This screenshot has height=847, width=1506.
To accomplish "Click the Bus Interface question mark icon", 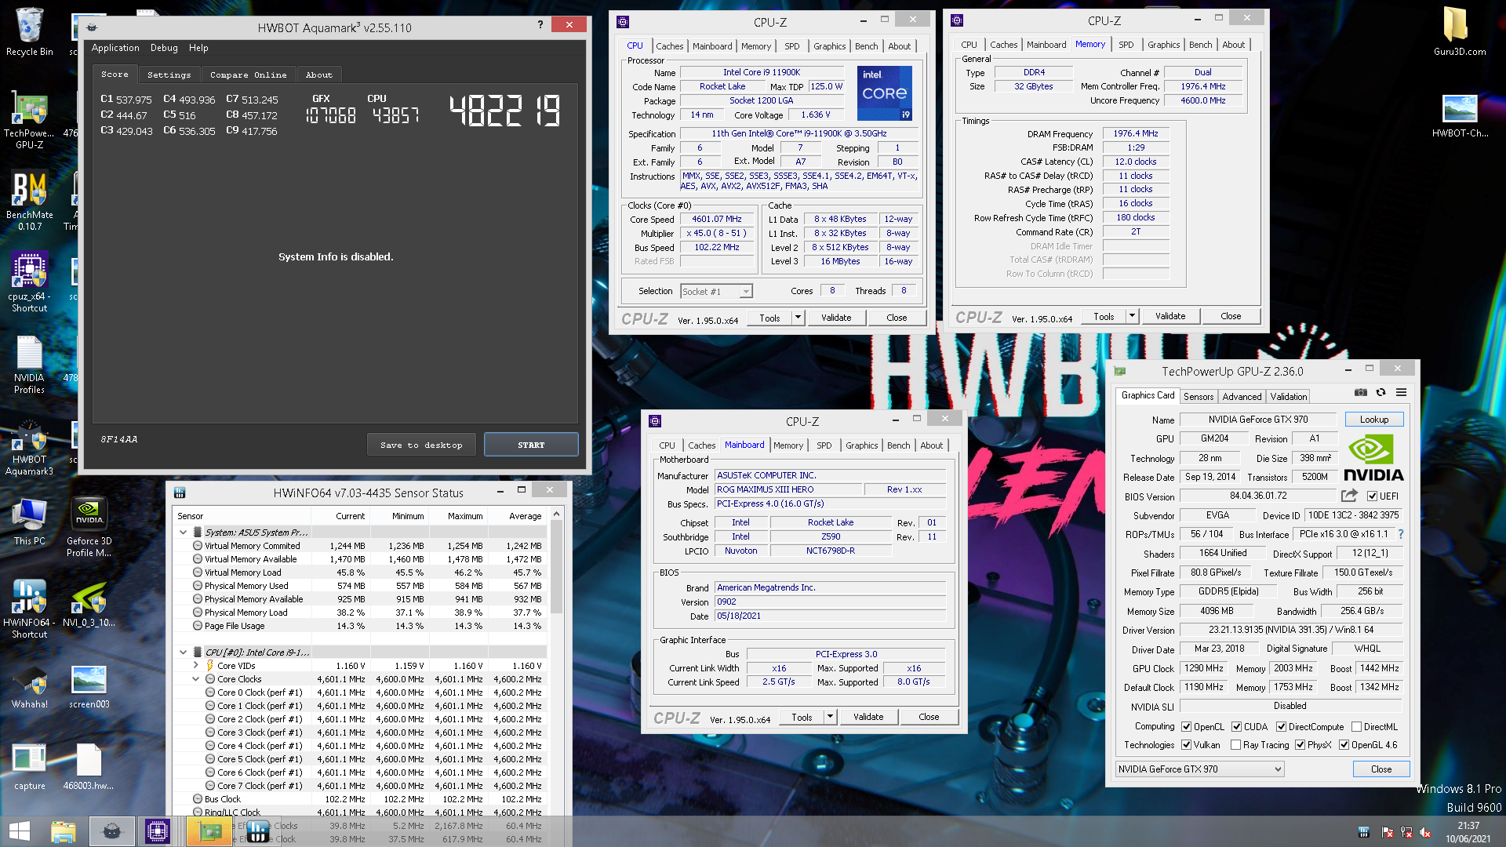I will coord(1401,534).
